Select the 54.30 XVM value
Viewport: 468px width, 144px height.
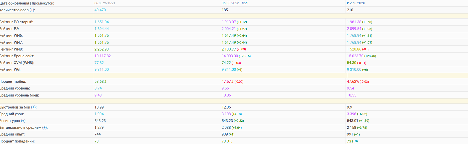(352, 63)
